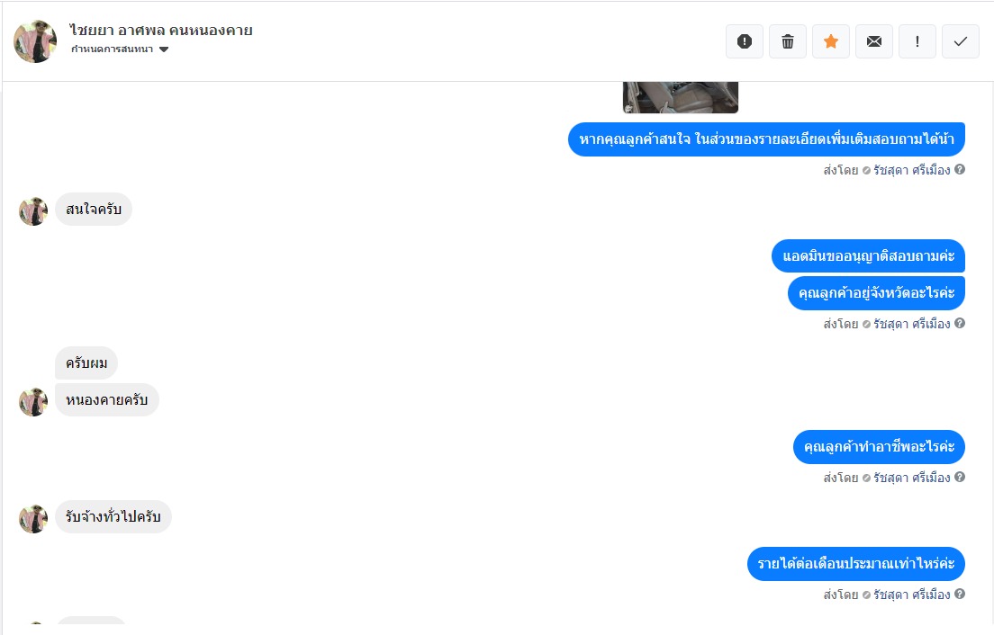This screenshot has width=994, height=635.
Task: Mark conversation done with the checkmark icon
Action: pyautogui.click(x=961, y=41)
